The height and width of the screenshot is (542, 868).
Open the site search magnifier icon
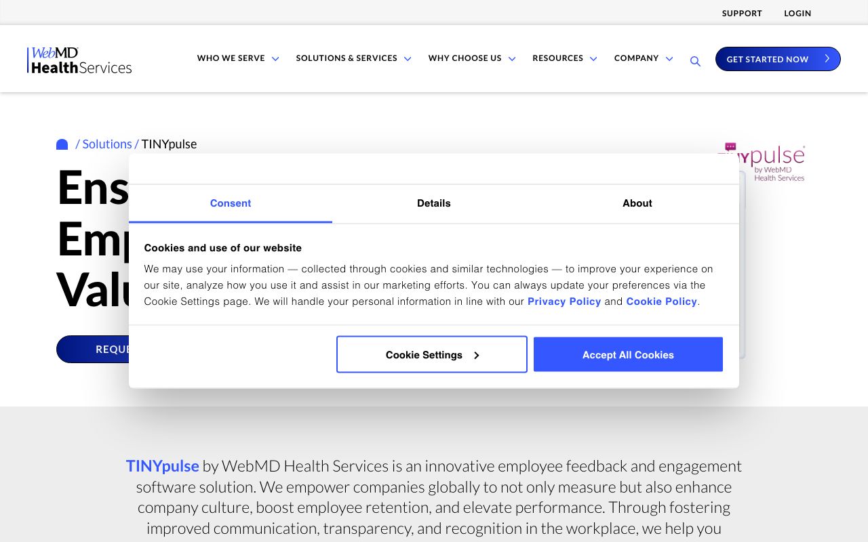click(695, 61)
